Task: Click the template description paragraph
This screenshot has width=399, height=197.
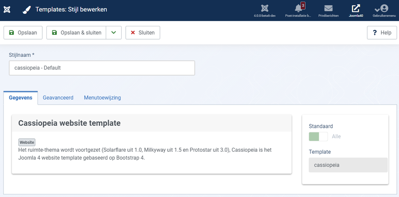Action: coord(145,154)
